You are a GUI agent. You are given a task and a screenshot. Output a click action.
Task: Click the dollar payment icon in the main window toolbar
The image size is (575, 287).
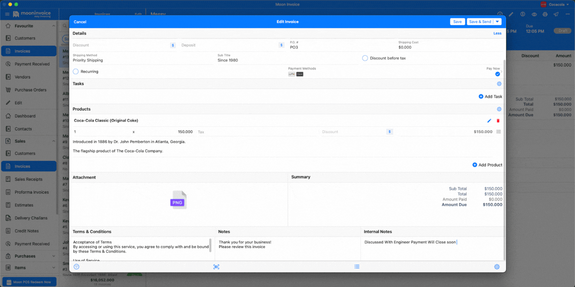coord(523,14)
